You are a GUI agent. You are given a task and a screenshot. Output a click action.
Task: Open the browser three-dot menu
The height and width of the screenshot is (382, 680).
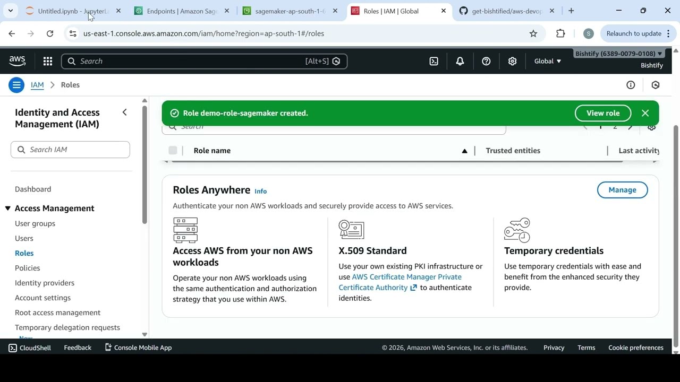(x=668, y=33)
